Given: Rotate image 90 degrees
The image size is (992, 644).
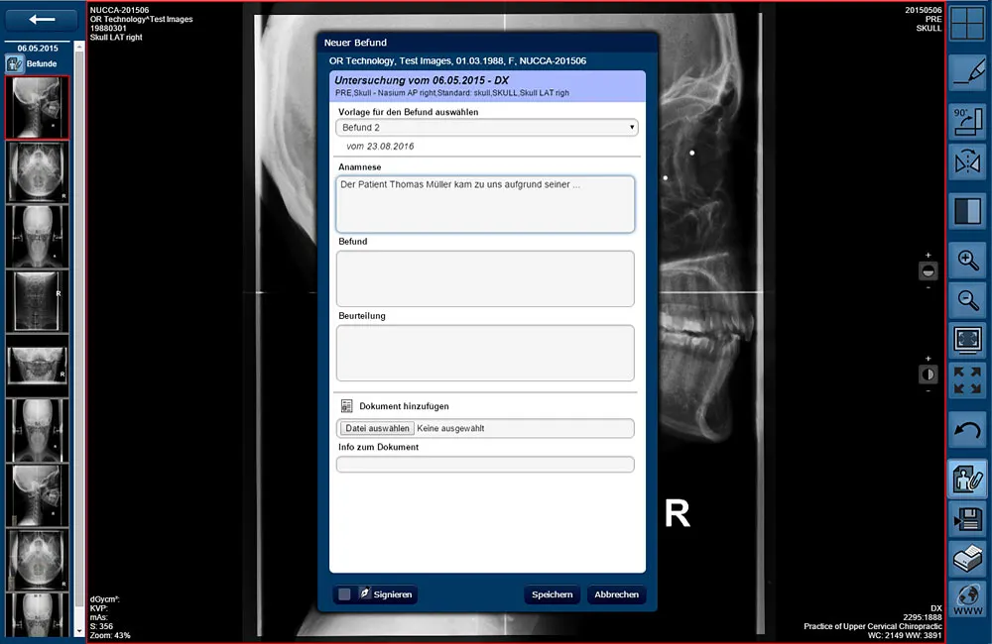Looking at the screenshot, I should (x=966, y=120).
